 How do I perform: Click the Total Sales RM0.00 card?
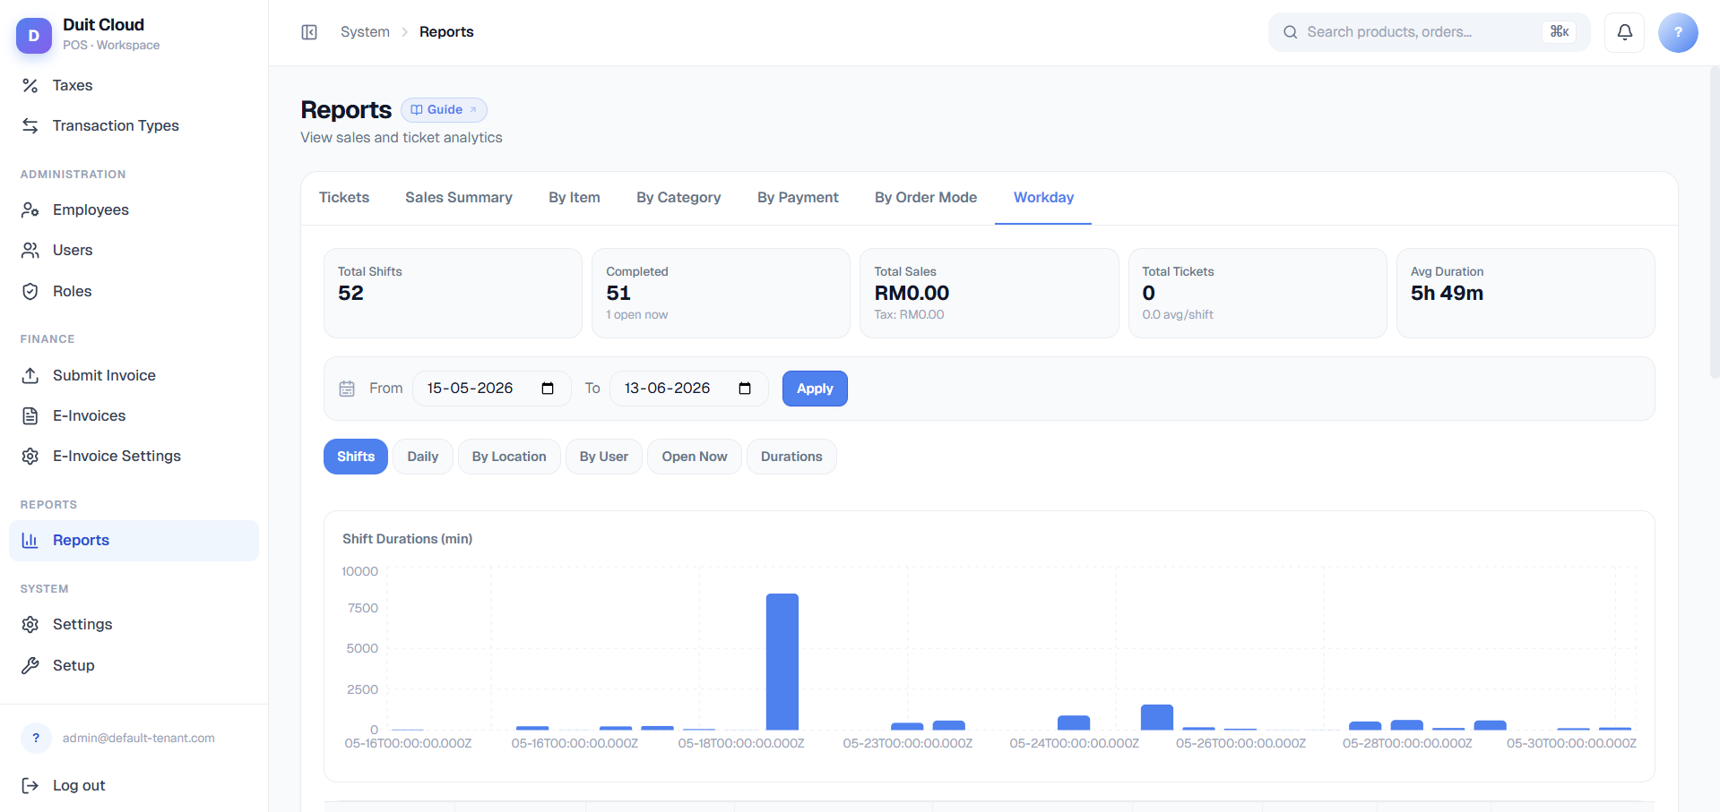click(990, 294)
